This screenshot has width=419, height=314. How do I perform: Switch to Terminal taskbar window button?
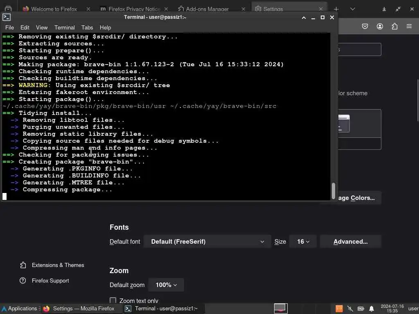pyautogui.click(x=163, y=308)
